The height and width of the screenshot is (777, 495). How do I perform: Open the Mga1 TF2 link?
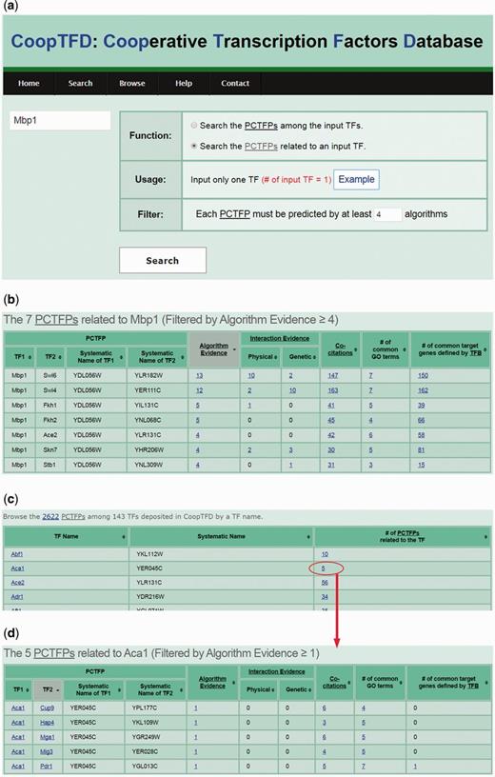coord(47,737)
